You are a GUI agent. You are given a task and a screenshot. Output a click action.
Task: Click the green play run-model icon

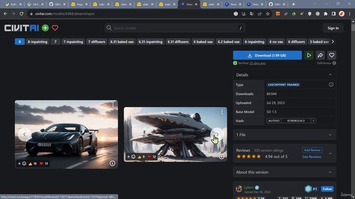point(309,55)
